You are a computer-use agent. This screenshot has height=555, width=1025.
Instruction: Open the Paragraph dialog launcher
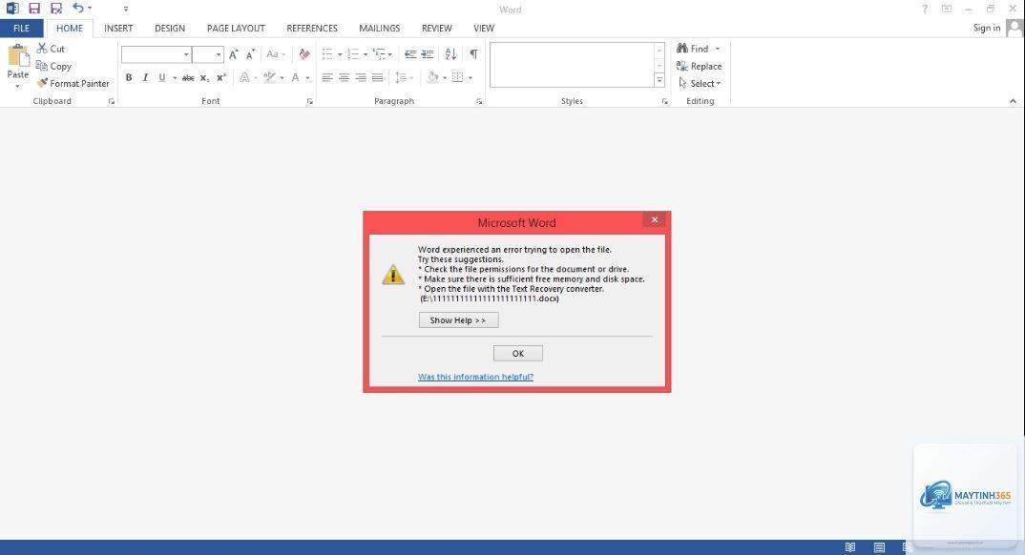click(x=479, y=101)
